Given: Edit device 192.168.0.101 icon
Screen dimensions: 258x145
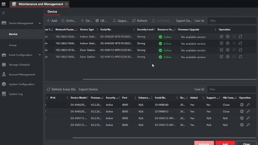Looking at the screenshot, I should tap(221, 50).
